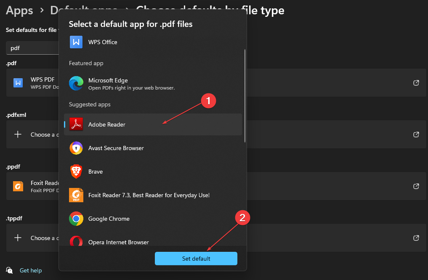This screenshot has width=428, height=280.
Task: Choose the Google Chrome icon
Action: coord(76,219)
